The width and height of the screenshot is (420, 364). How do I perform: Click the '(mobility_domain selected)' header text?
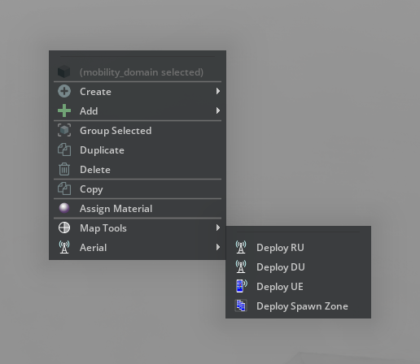click(x=142, y=72)
